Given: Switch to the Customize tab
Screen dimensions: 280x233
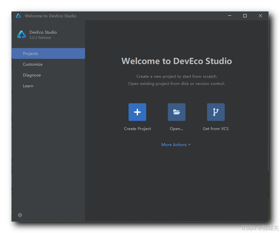Looking at the screenshot, I should pos(48,64).
